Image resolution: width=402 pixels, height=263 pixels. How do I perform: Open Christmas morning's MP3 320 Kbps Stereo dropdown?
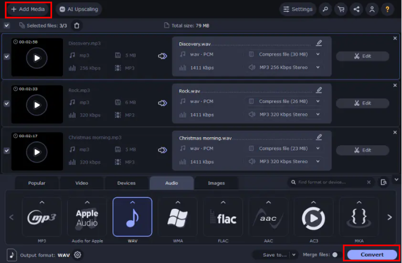[318, 162]
